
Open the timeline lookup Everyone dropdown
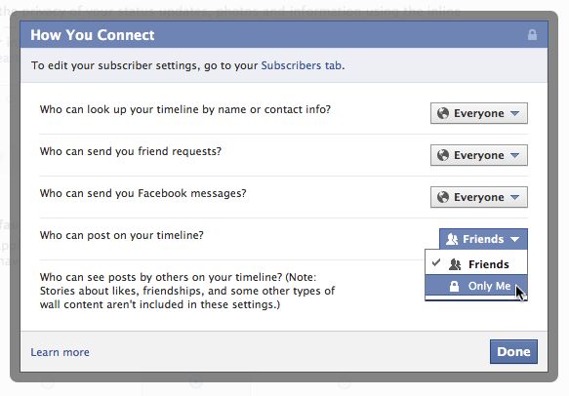click(479, 113)
